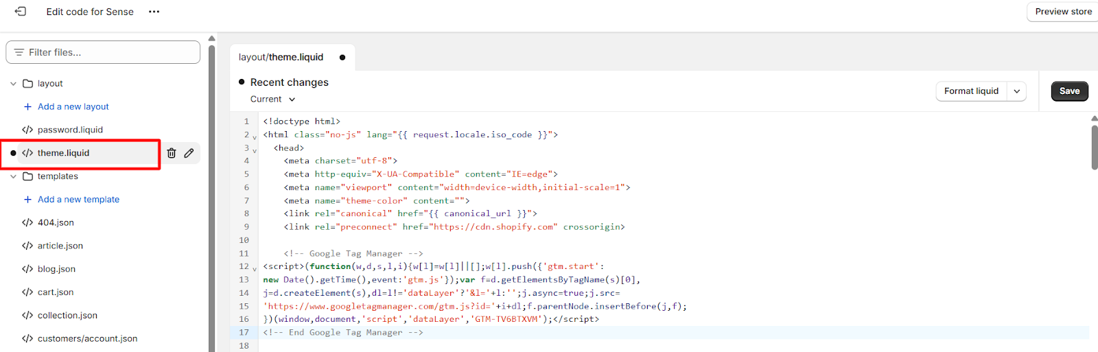
Task: Click the code icon next to 404.json
Action: point(27,222)
